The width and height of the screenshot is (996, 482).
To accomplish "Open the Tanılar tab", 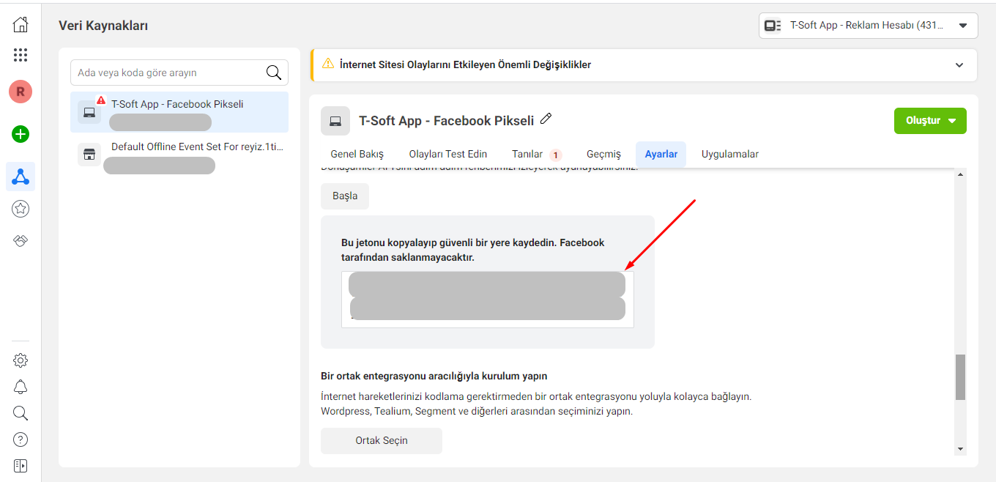I will pos(536,154).
